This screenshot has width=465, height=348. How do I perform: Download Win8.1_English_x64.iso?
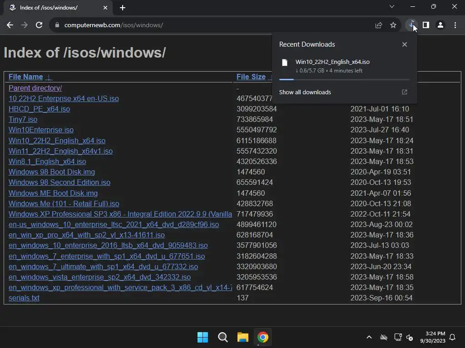[47, 161]
